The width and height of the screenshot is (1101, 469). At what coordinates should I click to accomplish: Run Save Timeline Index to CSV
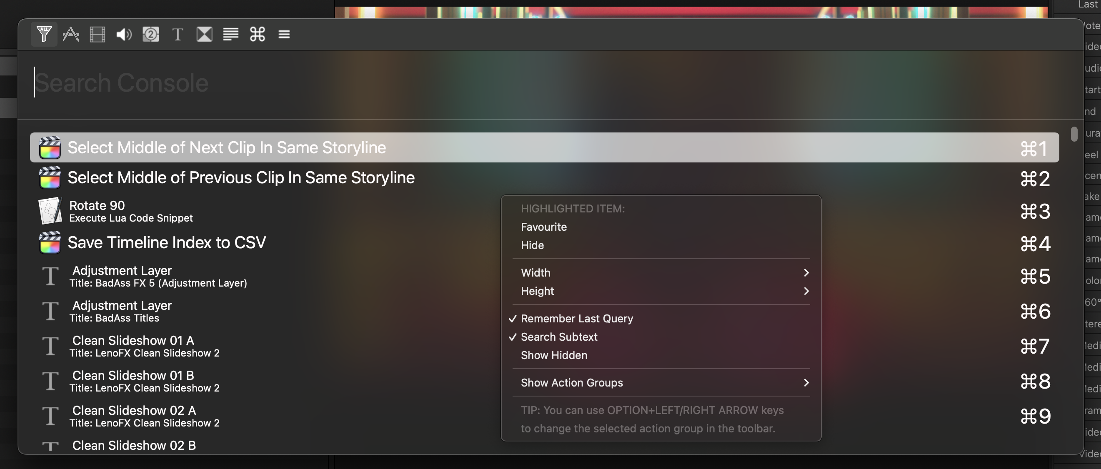167,242
